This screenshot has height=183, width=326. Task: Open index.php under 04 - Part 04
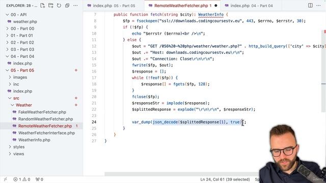pos(22,64)
